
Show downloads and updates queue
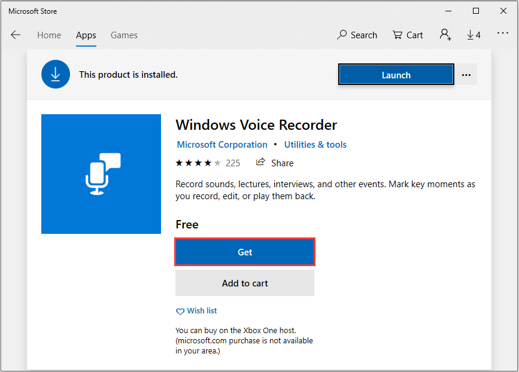(x=474, y=35)
